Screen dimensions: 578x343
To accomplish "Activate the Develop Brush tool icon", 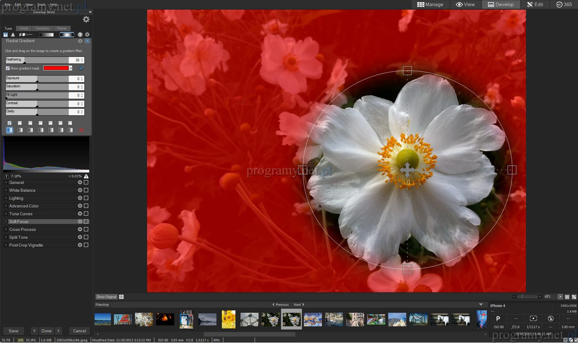I will (26, 35).
